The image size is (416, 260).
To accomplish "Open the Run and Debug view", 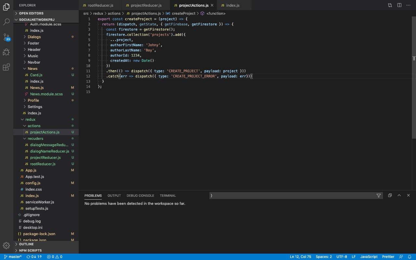I will click(6, 52).
